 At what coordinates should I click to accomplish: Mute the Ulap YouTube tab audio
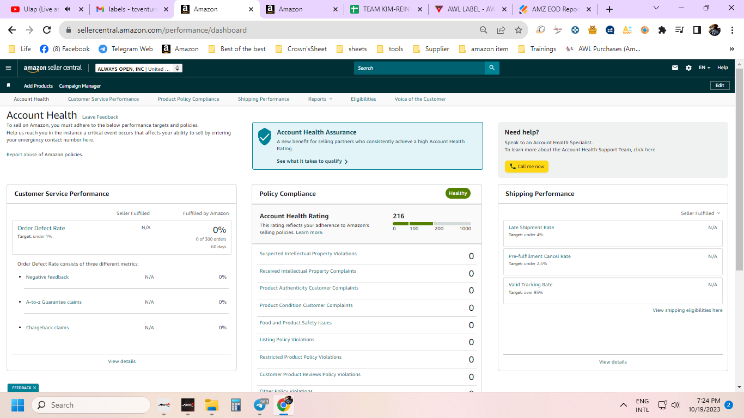coord(68,9)
